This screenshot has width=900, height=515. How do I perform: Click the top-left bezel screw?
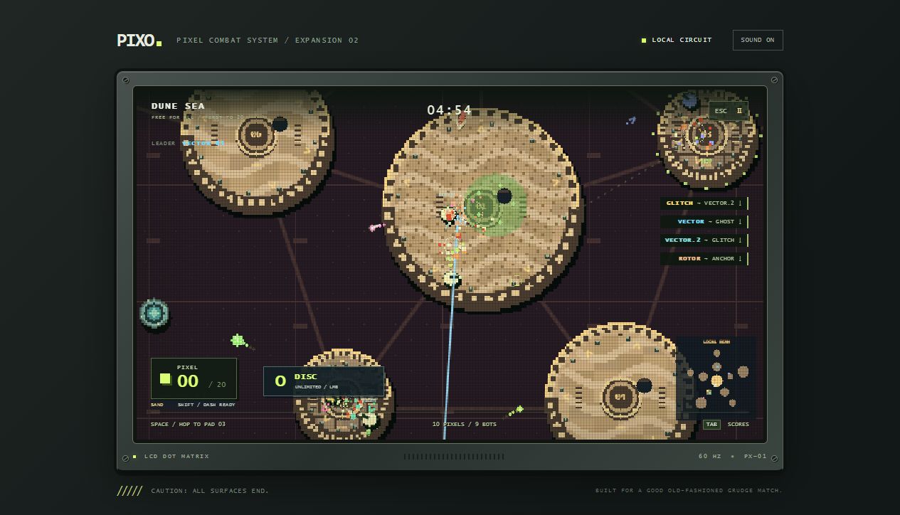point(126,80)
